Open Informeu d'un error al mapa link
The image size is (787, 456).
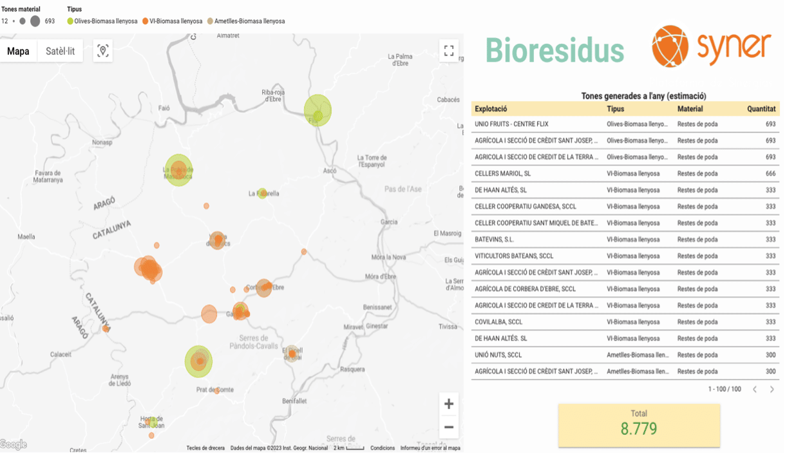[430, 448]
